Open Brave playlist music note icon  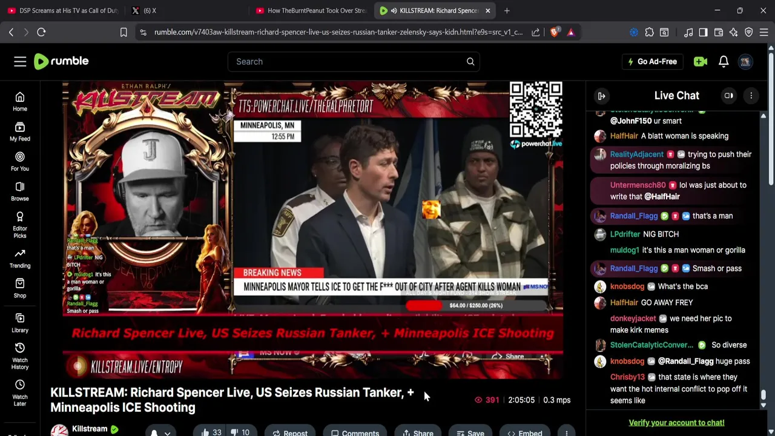click(688, 32)
